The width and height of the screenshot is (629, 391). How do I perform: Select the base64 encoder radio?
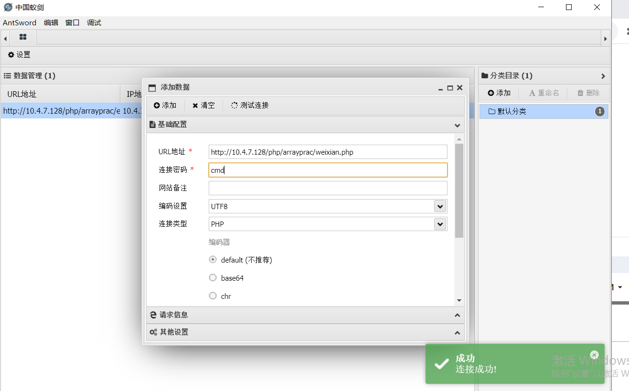click(213, 278)
